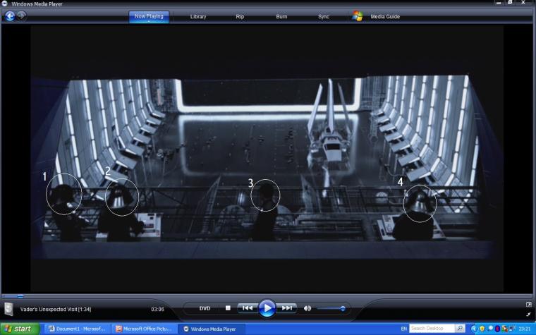
Task: Open the Now Playing tab
Action: [x=149, y=16]
